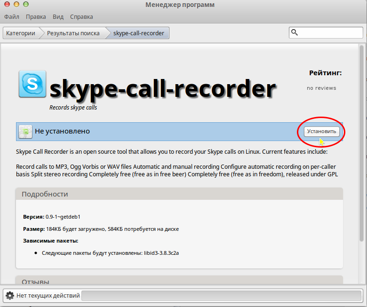Screen dimensions: 367x307
Task: Minimize the window with yellow button
Action: (16, 4)
